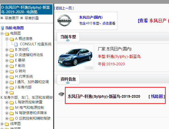Expand the O 巡航控制和辅助驾驶 node

pyautogui.click(x=7, y=119)
